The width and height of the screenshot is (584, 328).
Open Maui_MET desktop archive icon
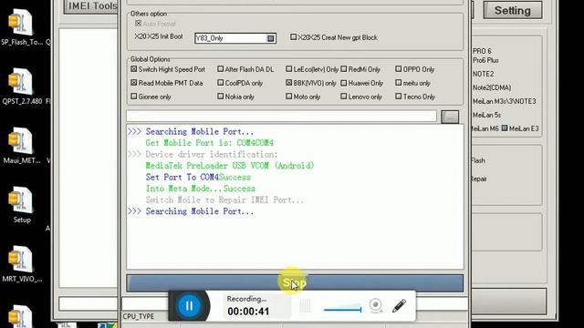click(x=22, y=146)
